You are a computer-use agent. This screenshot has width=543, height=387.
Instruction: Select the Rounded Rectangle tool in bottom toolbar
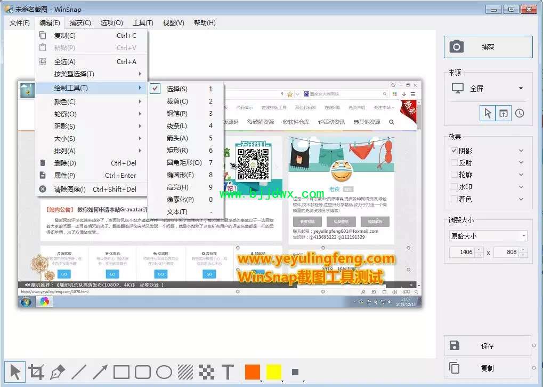(143, 372)
